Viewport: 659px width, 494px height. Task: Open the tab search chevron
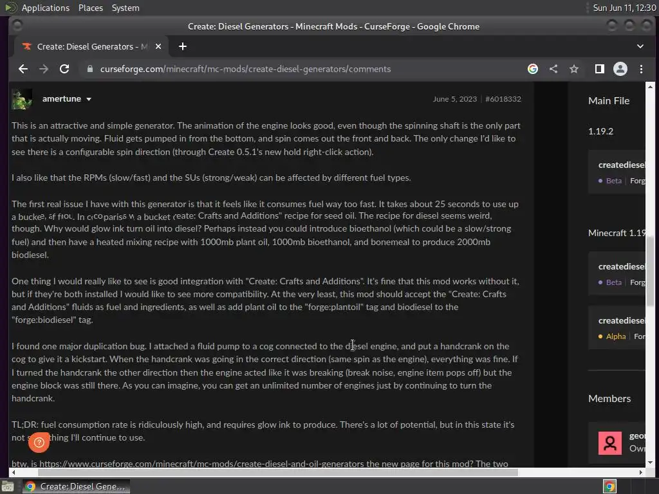tap(640, 46)
